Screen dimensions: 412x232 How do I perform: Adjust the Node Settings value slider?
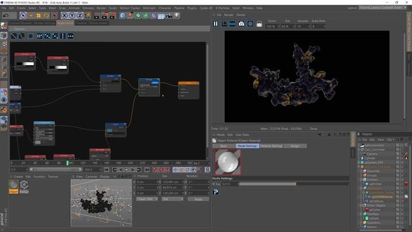tap(294, 184)
